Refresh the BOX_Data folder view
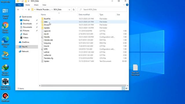 pos(74,10)
